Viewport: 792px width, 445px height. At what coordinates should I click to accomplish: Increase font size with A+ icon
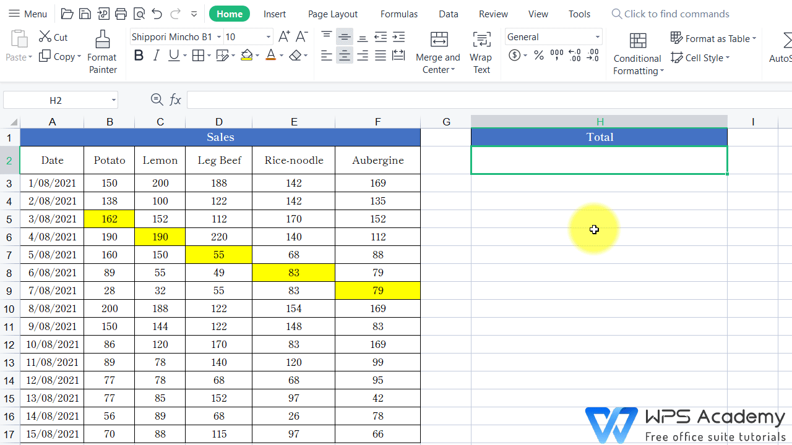pyautogui.click(x=284, y=37)
